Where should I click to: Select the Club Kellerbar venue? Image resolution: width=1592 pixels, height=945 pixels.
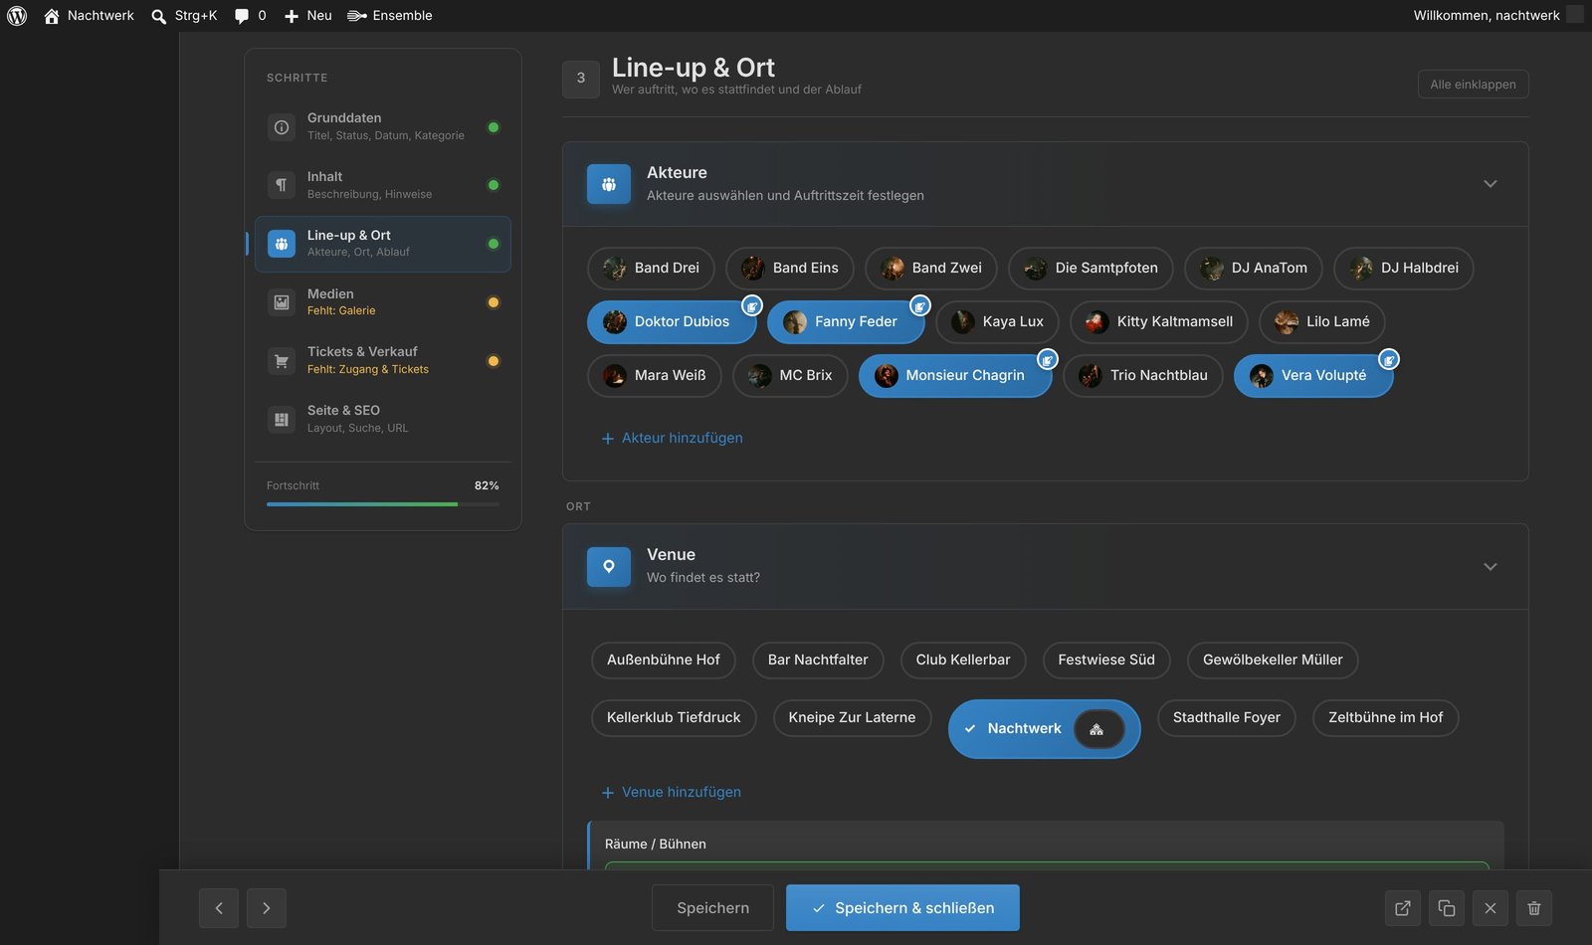click(x=963, y=661)
